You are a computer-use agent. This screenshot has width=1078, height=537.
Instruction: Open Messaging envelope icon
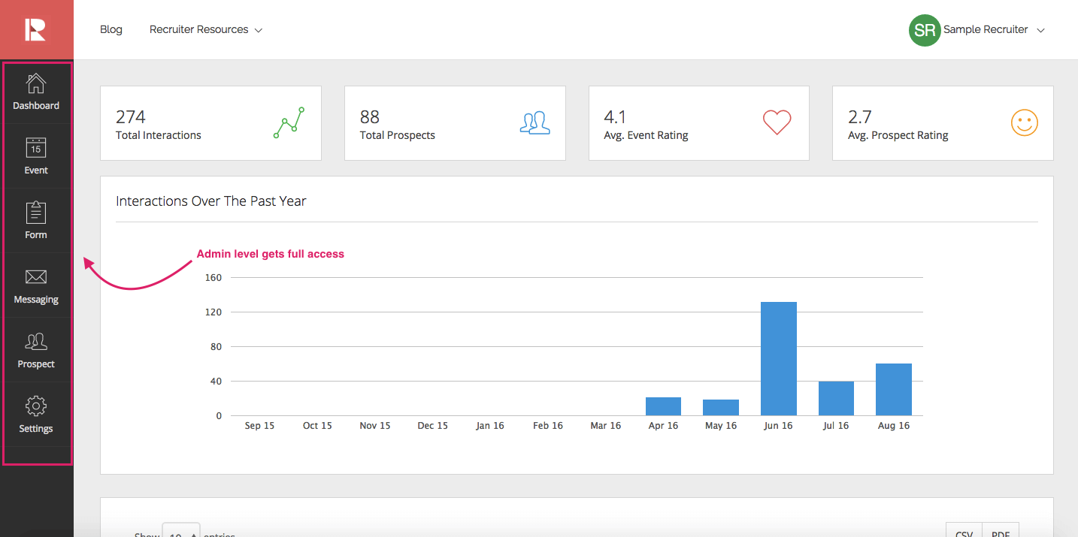coord(36,277)
